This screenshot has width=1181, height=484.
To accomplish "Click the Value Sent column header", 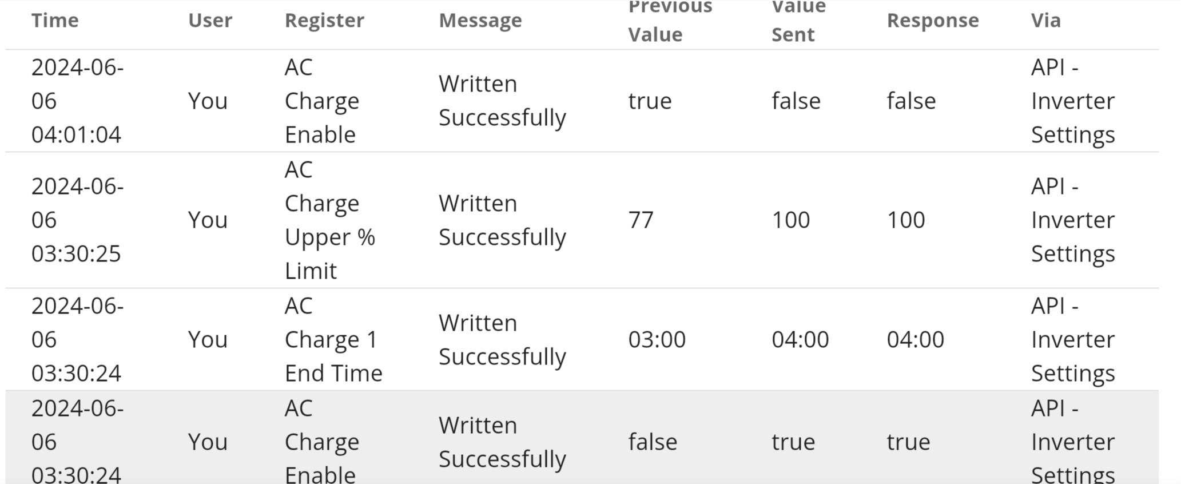I will tap(799, 21).
